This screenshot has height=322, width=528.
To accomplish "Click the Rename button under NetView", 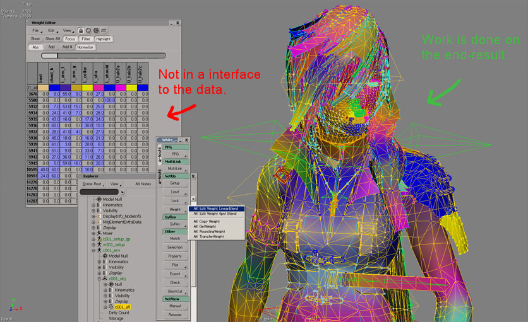I will click(x=175, y=314).
